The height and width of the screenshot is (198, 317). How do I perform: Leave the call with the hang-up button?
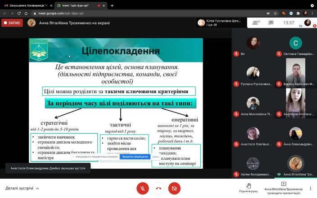(158, 188)
